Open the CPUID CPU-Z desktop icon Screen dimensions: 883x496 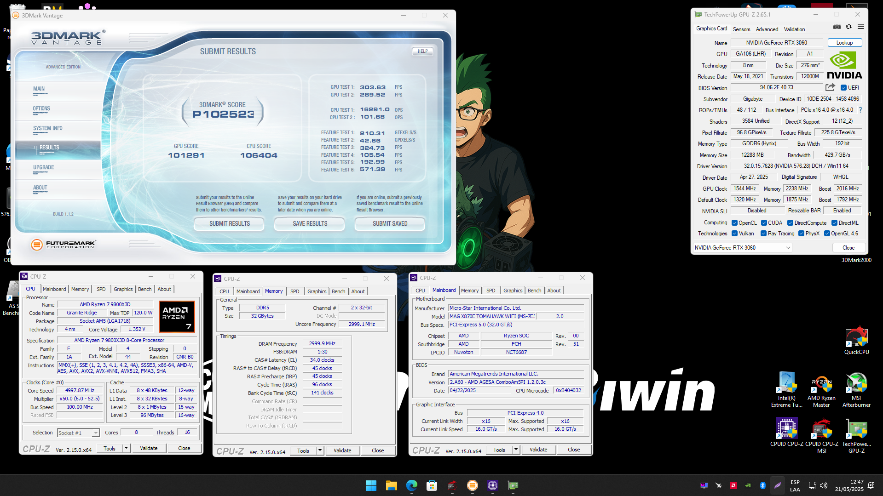point(787,432)
